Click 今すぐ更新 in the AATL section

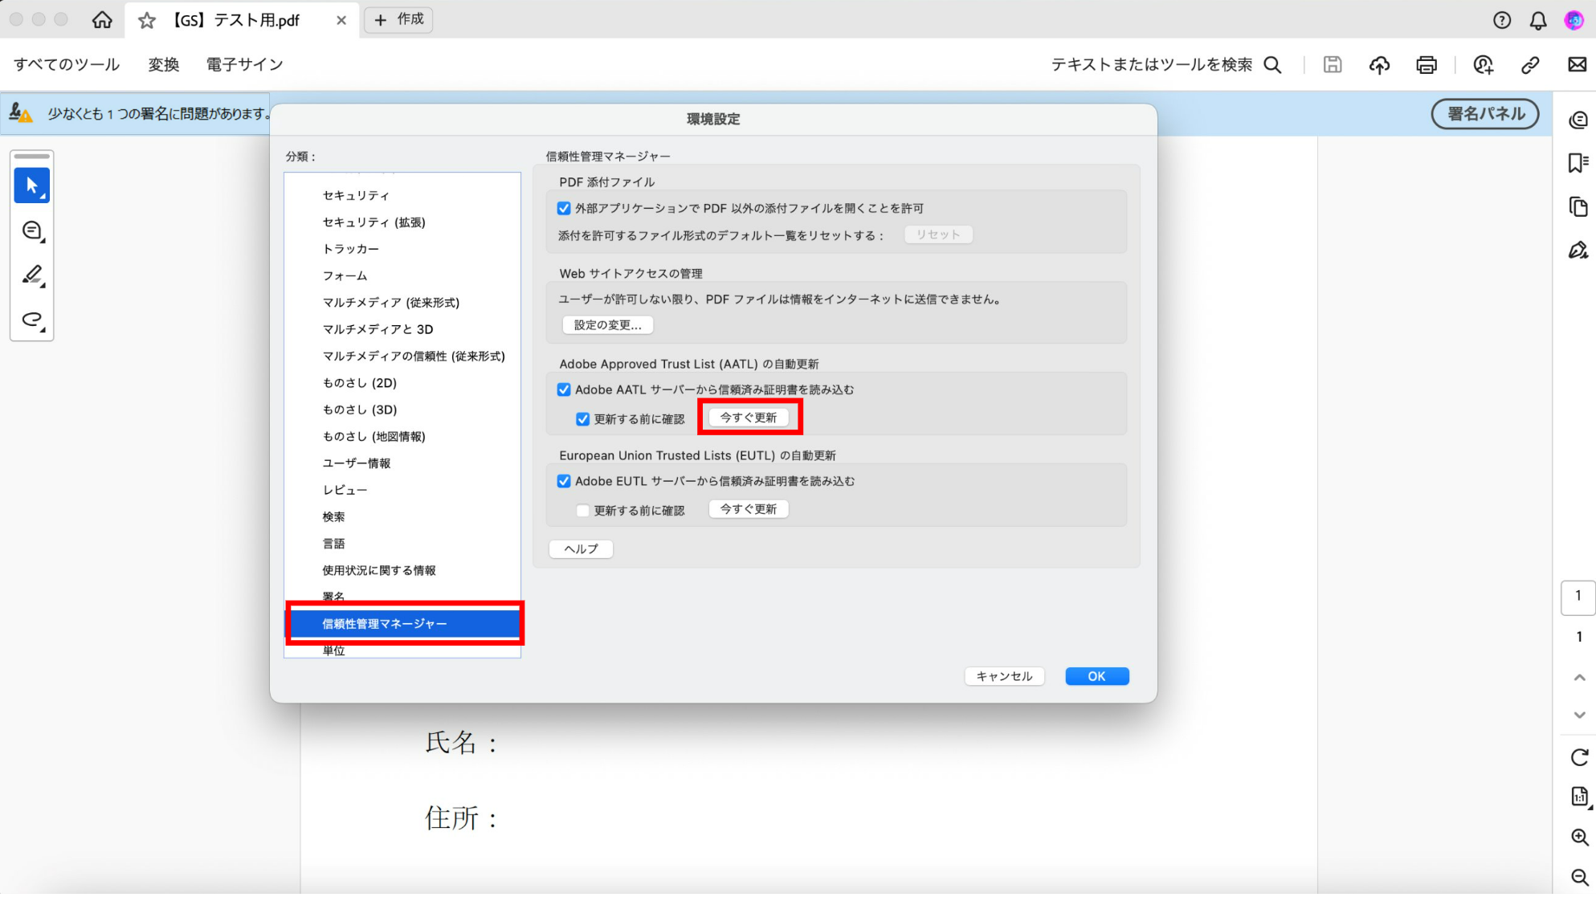[x=749, y=417]
